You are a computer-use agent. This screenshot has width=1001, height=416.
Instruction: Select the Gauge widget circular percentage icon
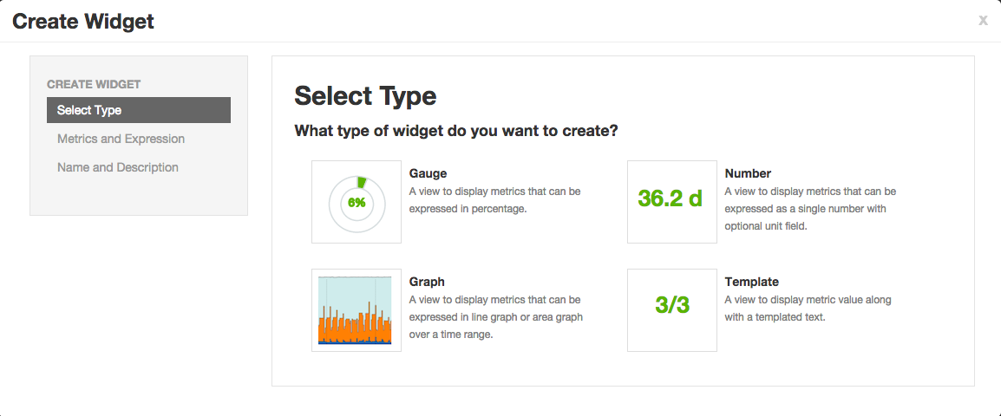[357, 202]
